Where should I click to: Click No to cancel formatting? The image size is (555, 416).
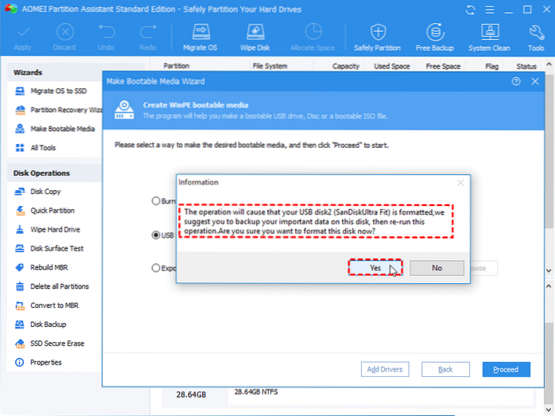[x=437, y=268]
